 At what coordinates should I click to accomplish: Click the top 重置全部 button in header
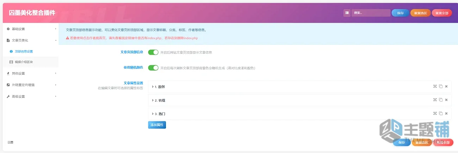tap(442, 13)
